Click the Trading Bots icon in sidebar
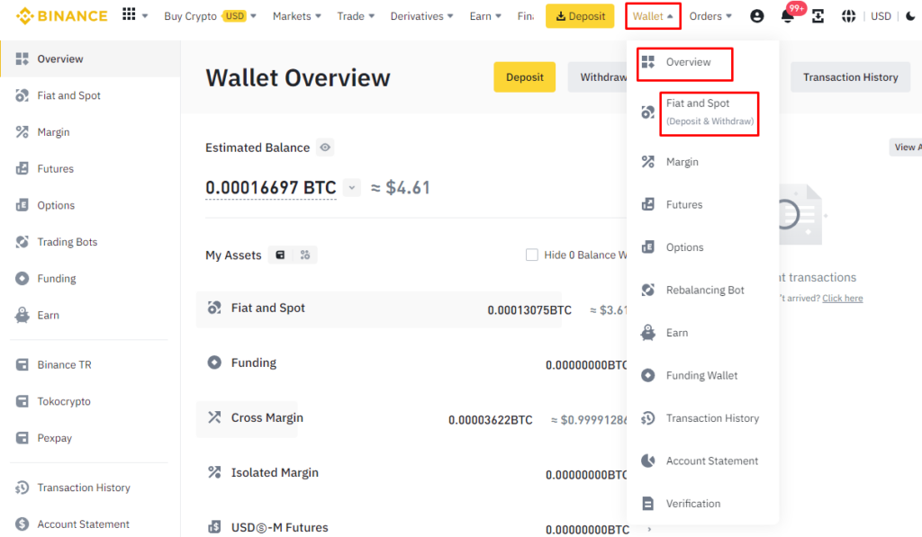 pos(22,241)
